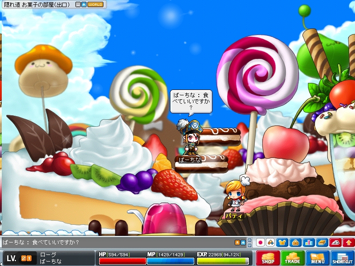Open the green TRADE button
This screenshot has height=266, width=355.
pos(292,258)
